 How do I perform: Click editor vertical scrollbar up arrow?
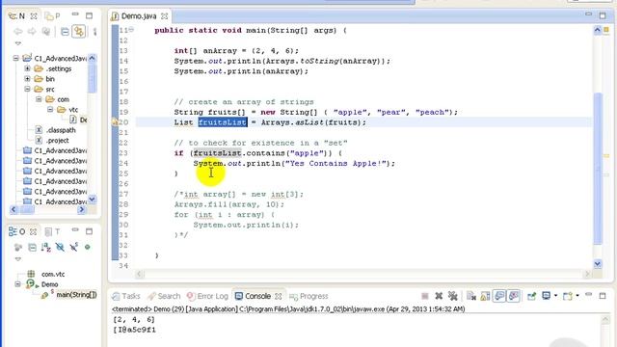[x=598, y=30]
